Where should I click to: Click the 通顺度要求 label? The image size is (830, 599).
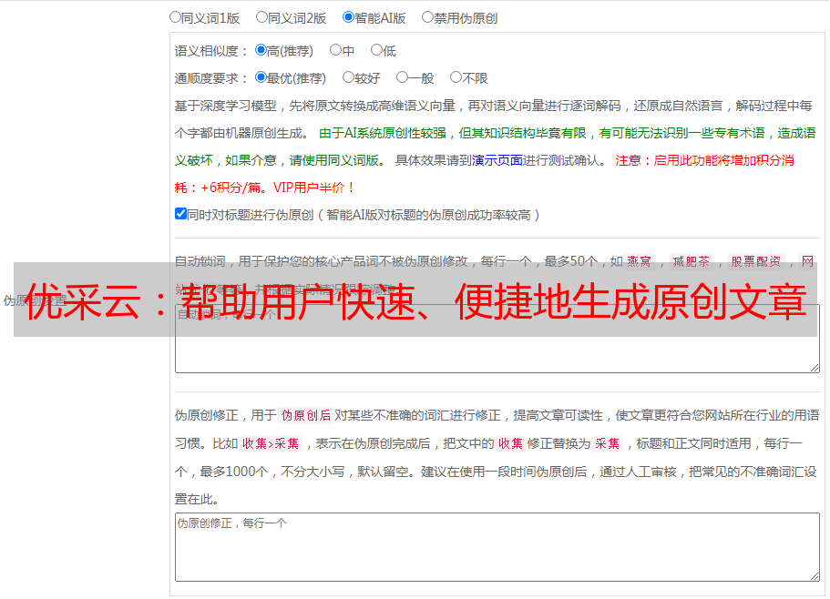click(x=210, y=78)
